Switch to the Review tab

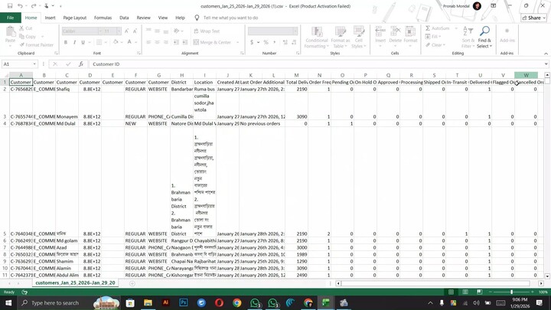point(143,18)
